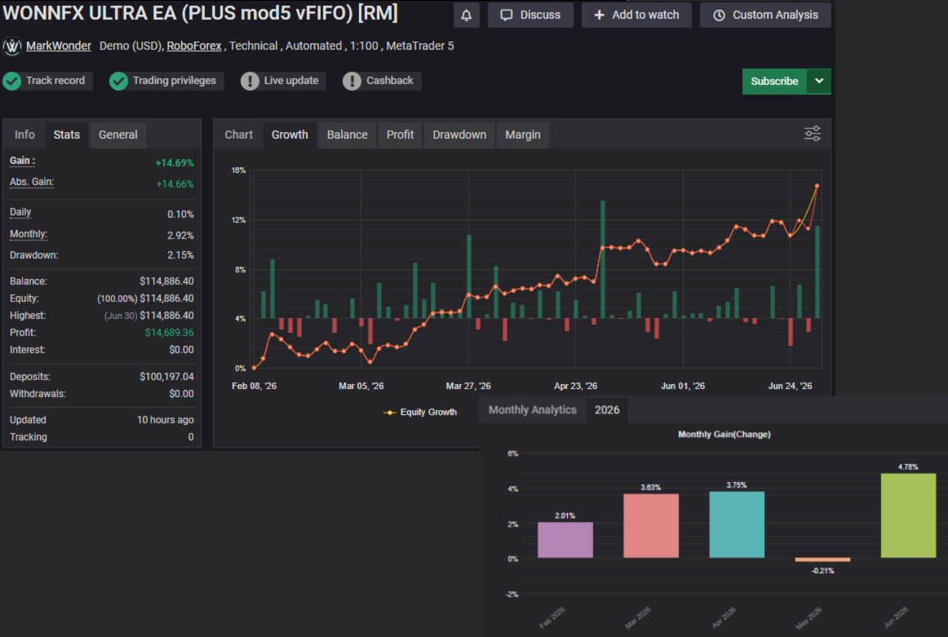948x637 pixels.
Task: Click Trading privileges green checkmark icon
Action: (x=118, y=81)
